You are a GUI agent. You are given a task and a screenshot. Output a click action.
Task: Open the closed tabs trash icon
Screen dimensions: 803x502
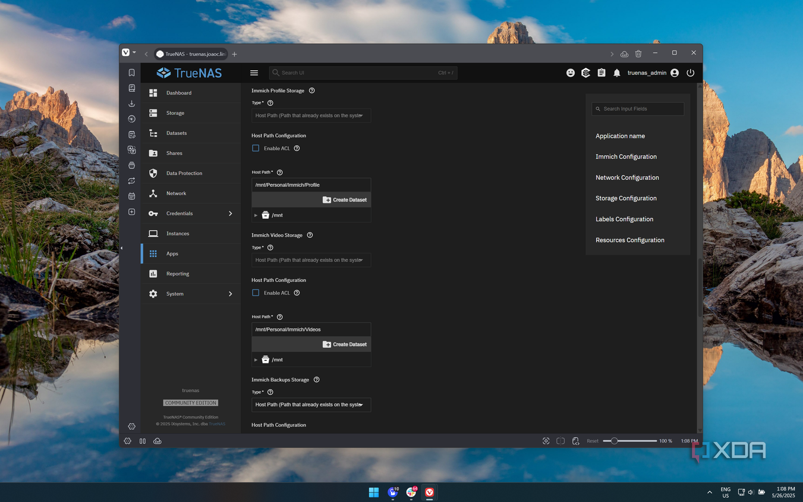point(638,54)
